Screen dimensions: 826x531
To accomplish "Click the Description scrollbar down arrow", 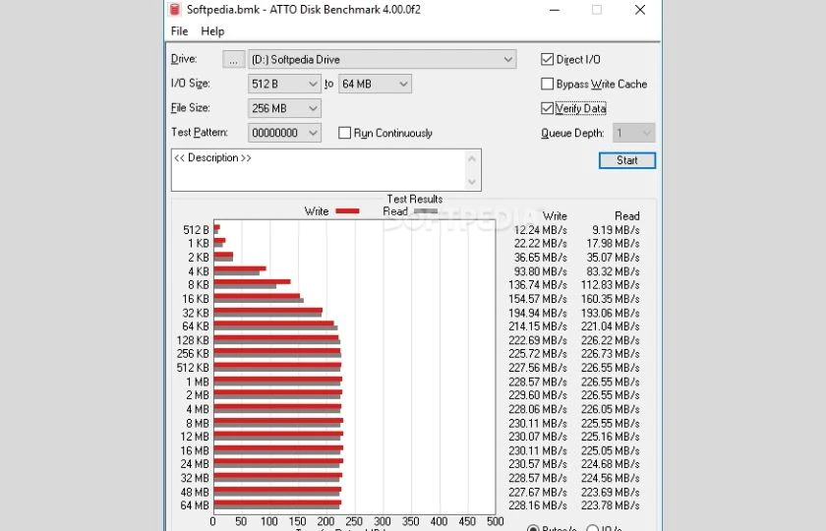I will 472,182.
